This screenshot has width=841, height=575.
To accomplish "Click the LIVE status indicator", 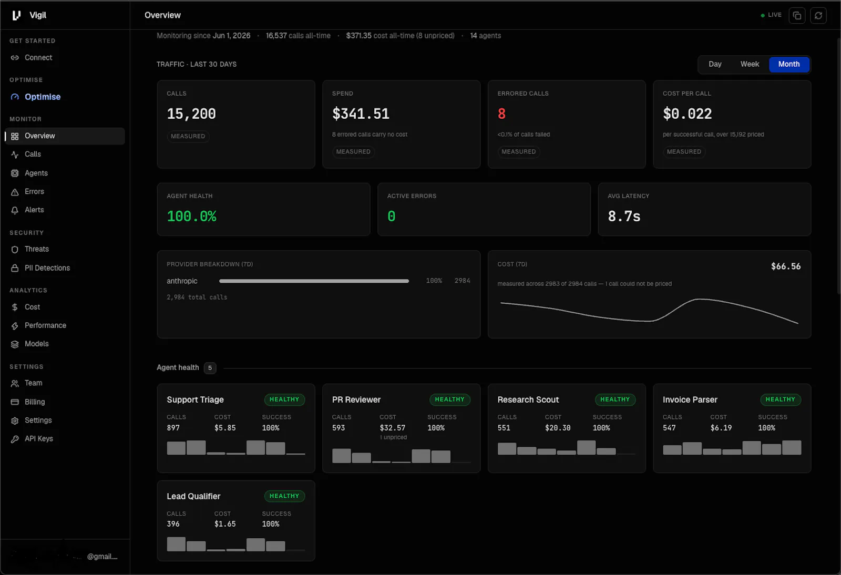I will point(771,15).
